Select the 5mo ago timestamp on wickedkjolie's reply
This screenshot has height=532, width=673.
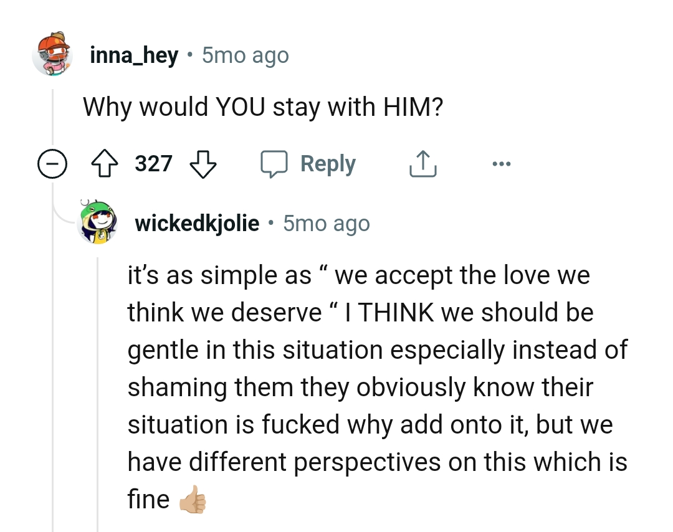coord(326,223)
